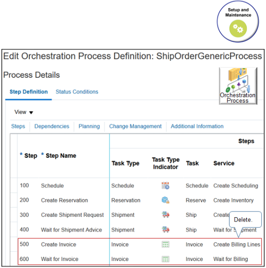266x268 pixels.
Task: Click the Schedule step name in row 100
Action: (52, 186)
